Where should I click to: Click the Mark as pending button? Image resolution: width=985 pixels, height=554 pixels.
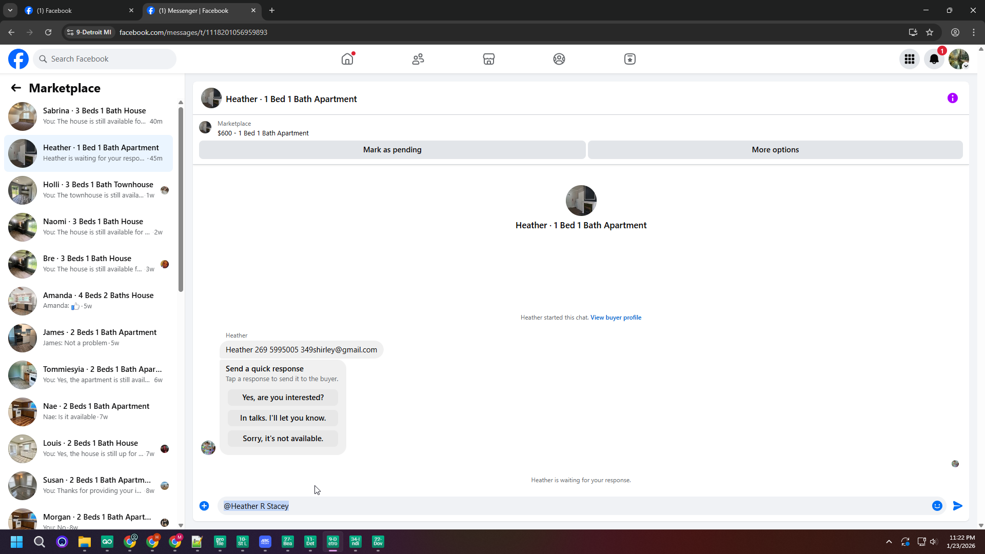(x=392, y=150)
